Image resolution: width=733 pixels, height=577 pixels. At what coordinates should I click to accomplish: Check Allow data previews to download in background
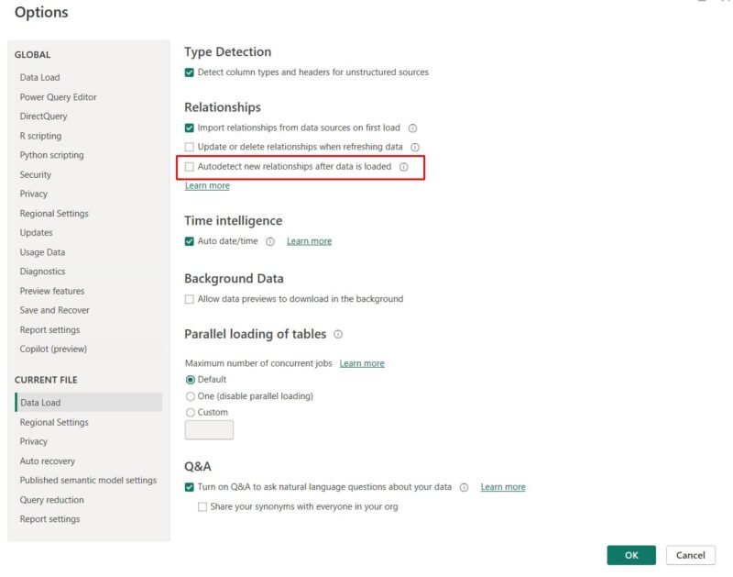click(x=190, y=299)
